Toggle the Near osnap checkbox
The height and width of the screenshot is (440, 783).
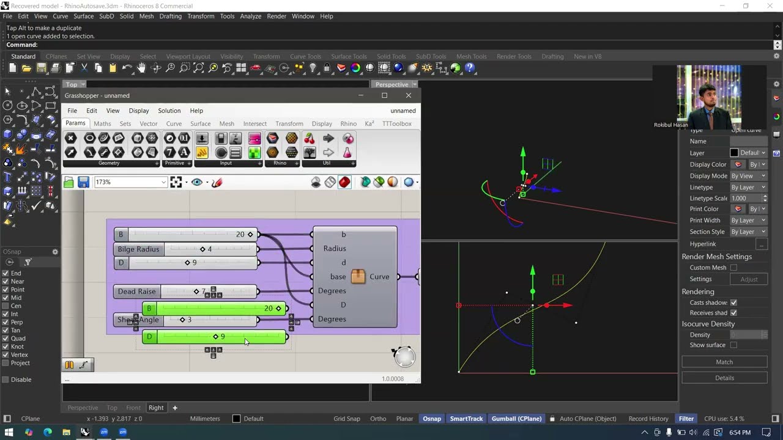tap(6, 282)
